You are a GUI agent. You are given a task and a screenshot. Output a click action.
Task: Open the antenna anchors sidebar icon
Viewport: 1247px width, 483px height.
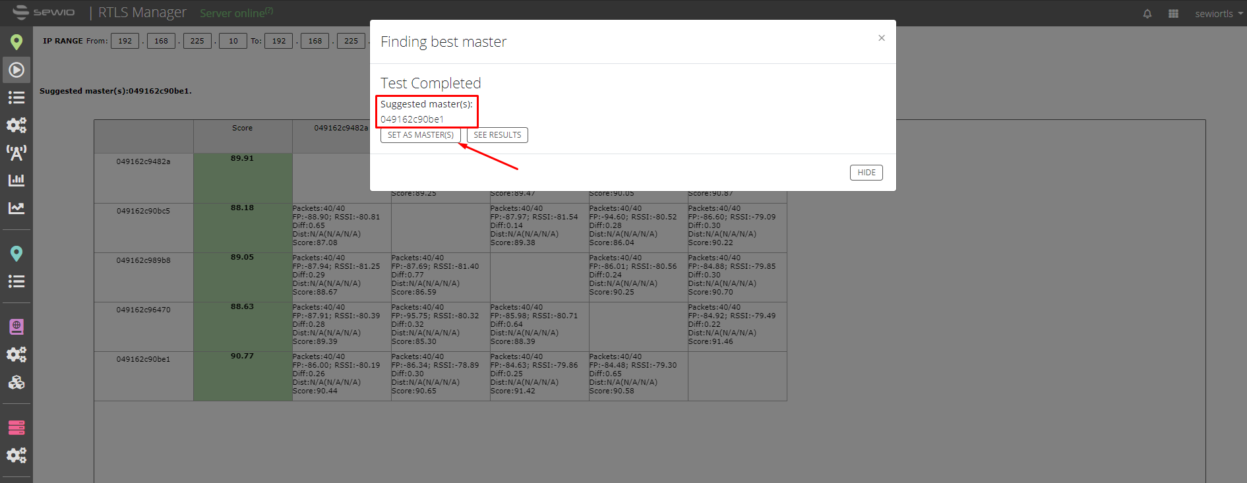point(16,153)
